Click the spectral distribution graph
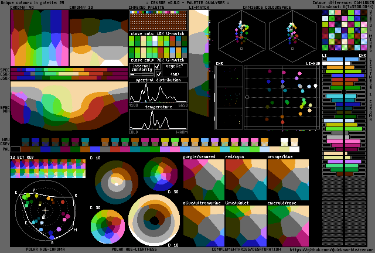Screen dimensions: 375x253 pyautogui.click(x=158, y=93)
